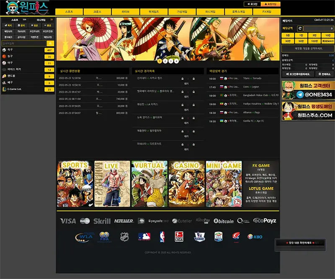
Task: Go to banner slide 2
Action: [165, 61]
